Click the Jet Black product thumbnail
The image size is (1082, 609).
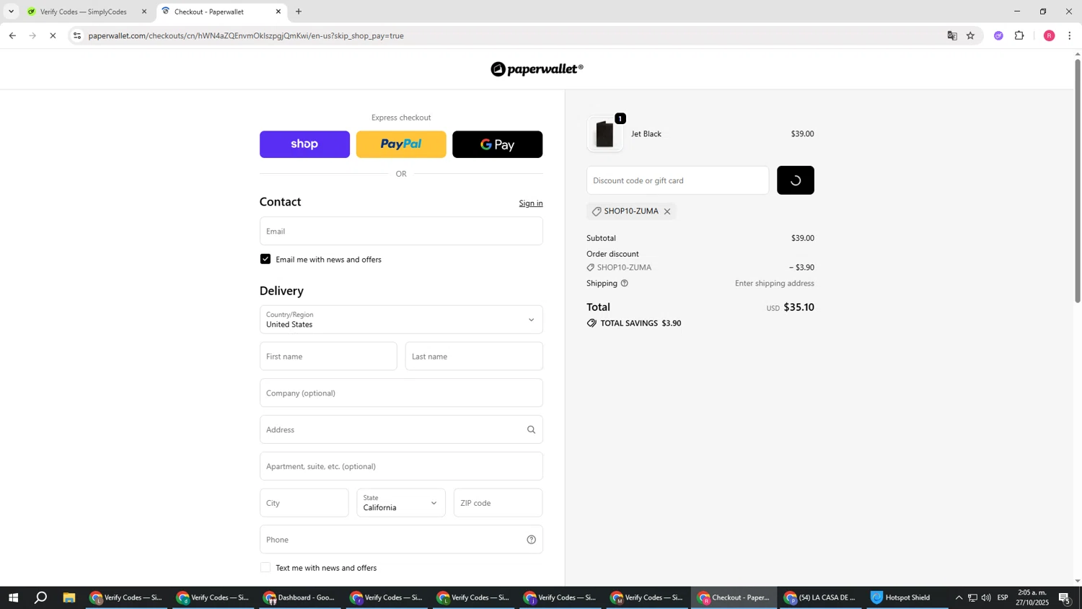(x=605, y=134)
